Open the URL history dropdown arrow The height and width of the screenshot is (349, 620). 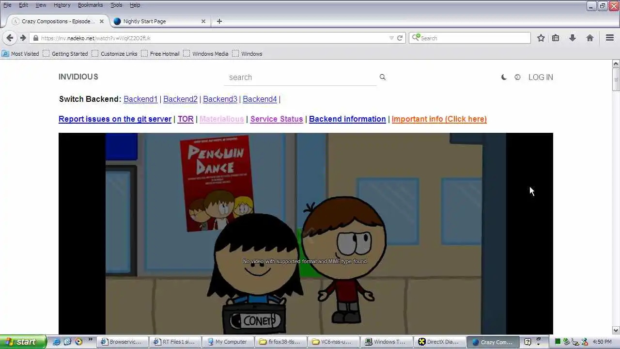(391, 38)
